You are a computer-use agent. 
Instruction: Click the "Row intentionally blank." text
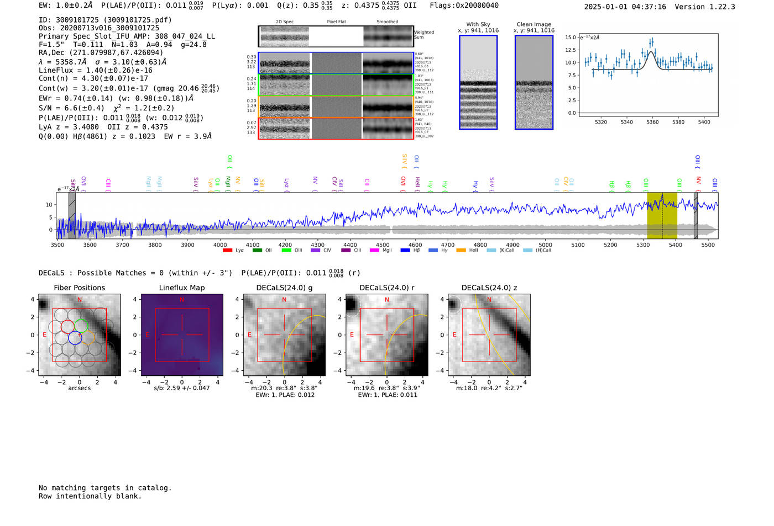pyautogui.click(x=90, y=496)
